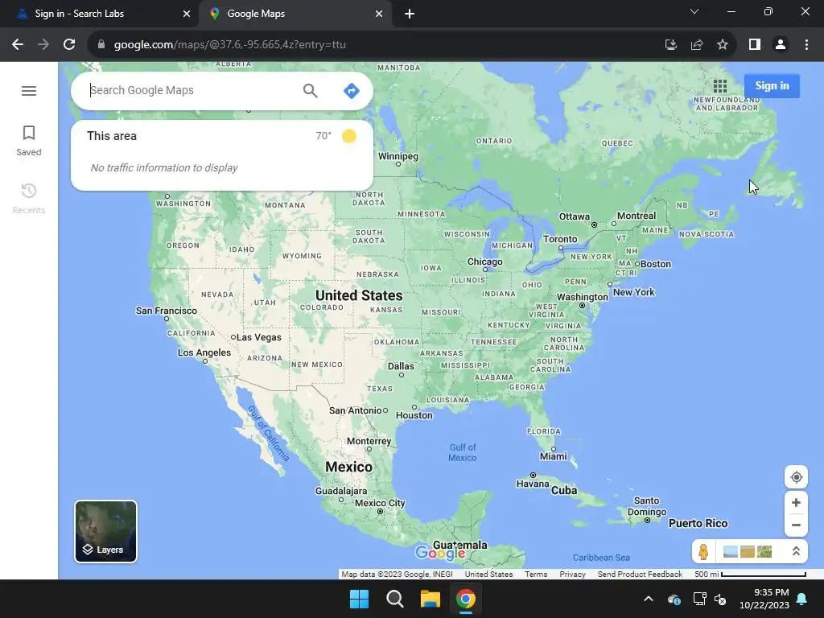Toggle the Chrome side panel
Viewport: 824px width, 618px height.
[755, 45]
